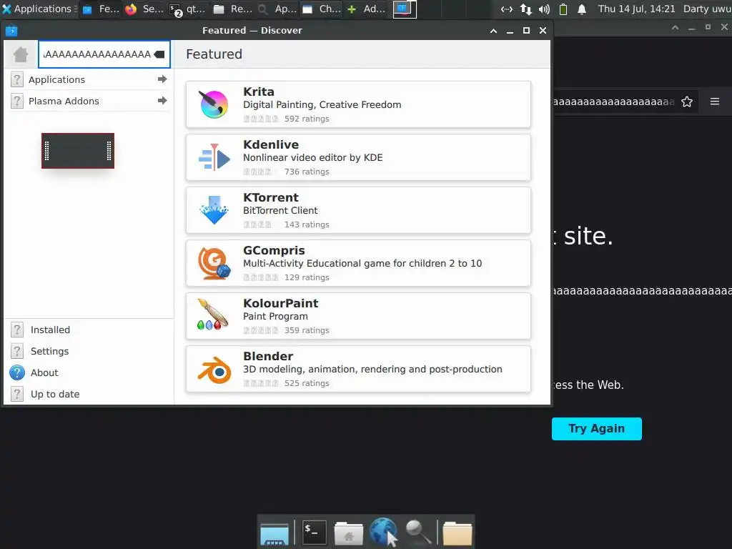Open the volume control tray icon
732x549 pixels.
coord(544,9)
